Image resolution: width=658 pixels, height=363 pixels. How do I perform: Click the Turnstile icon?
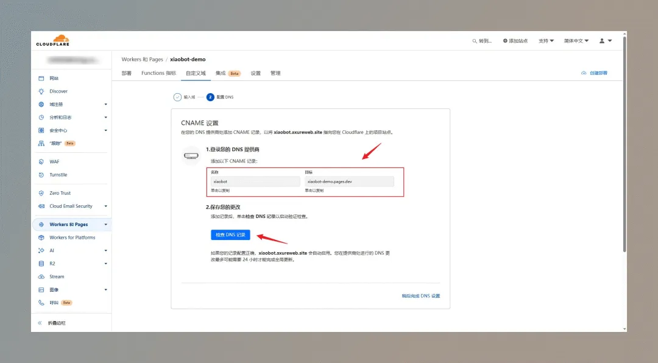(41, 175)
